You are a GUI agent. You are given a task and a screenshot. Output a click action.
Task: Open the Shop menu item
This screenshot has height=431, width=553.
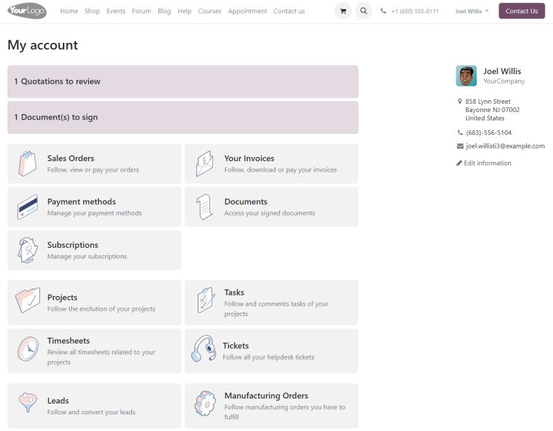coord(92,11)
